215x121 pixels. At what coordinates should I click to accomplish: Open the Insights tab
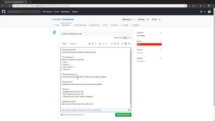(x=125, y=25)
